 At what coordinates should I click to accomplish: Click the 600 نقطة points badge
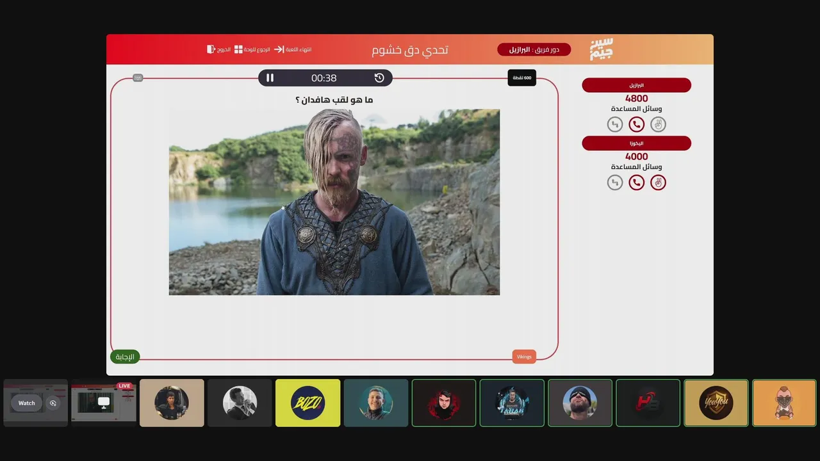point(521,78)
